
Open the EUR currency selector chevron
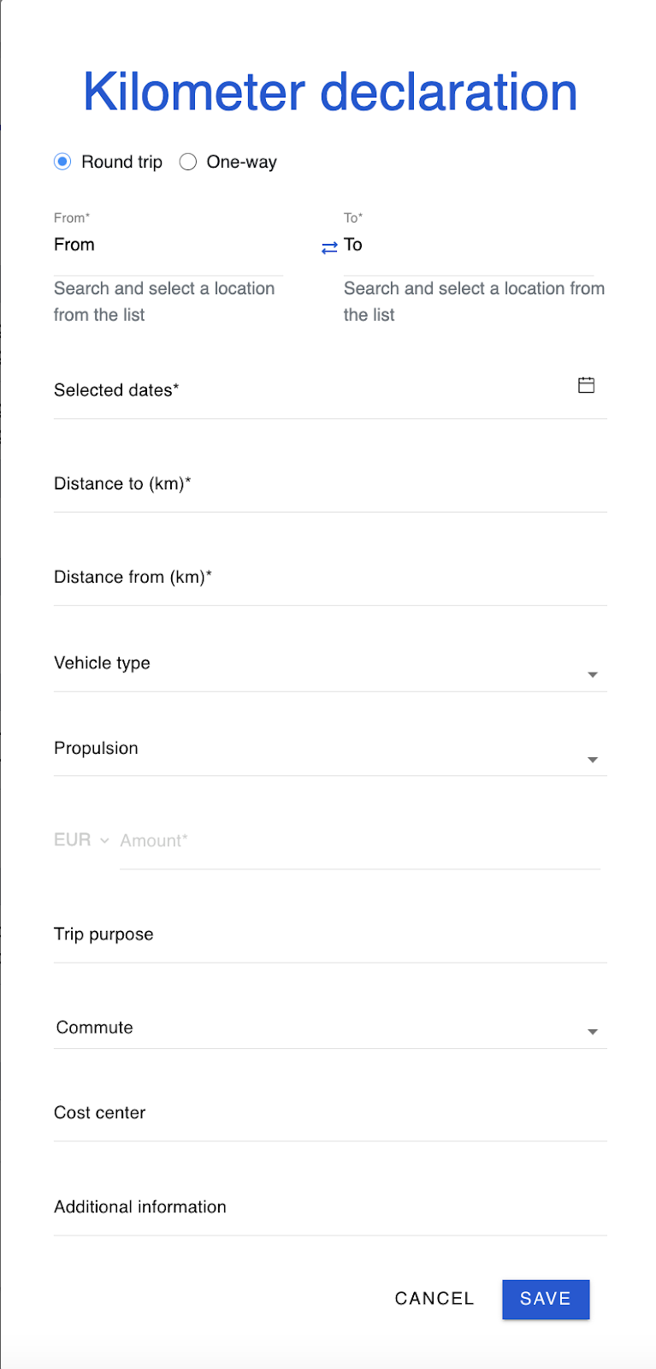[104, 840]
